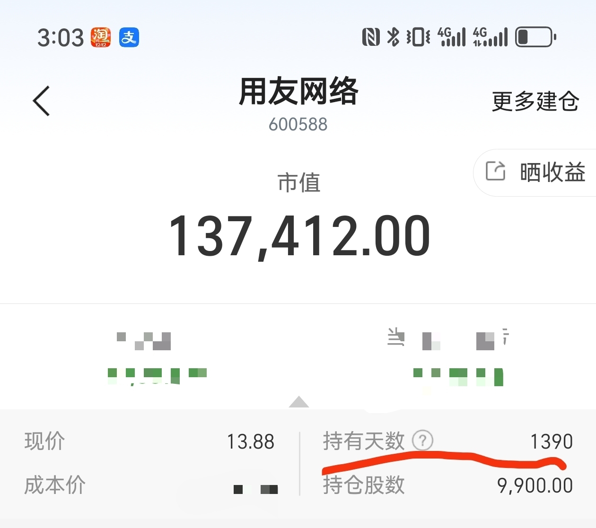This screenshot has height=528, width=596.
Task: Tap the battery indicator
Action: click(535, 37)
